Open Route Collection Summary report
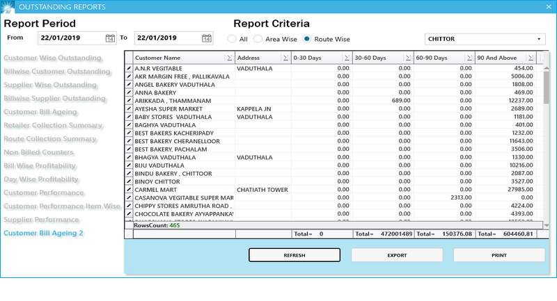 50,138
